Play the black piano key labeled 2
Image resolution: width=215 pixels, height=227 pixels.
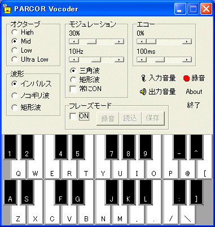[27, 147]
